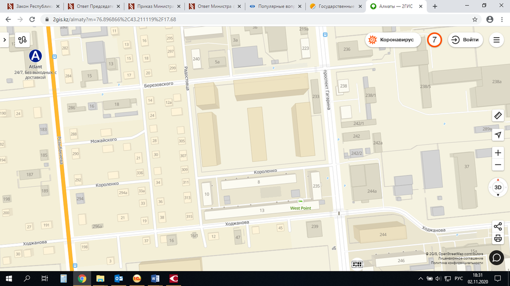Viewport: 510px width, 286px height.
Task: Open the support chat bubble
Action: click(497, 258)
